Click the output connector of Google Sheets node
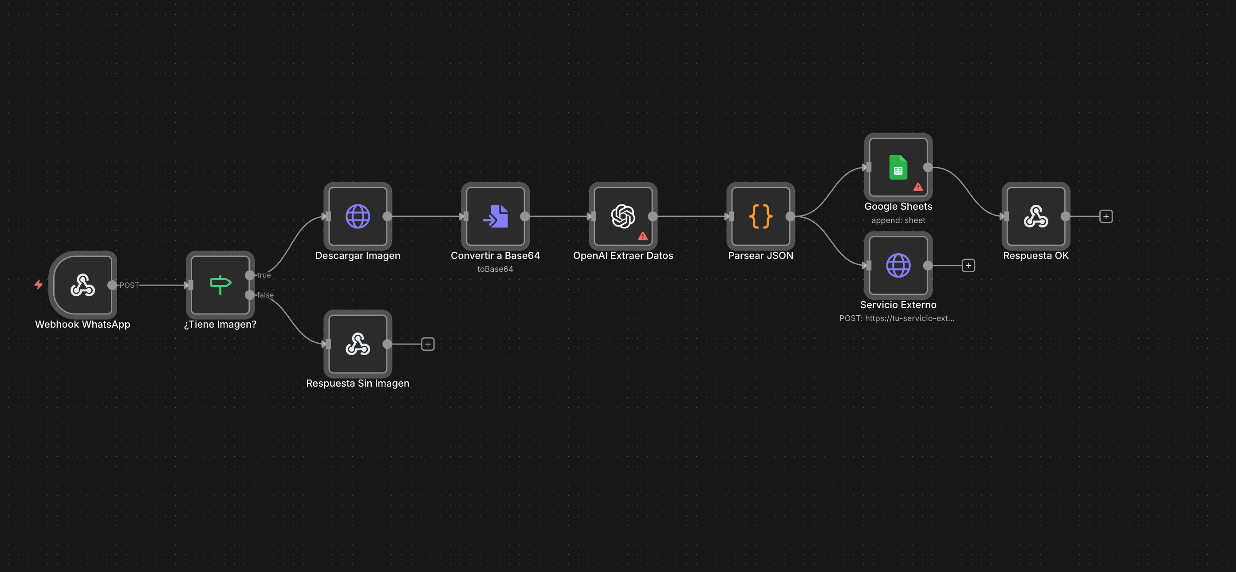1236x572 pixels. click(x=928, y=167)
